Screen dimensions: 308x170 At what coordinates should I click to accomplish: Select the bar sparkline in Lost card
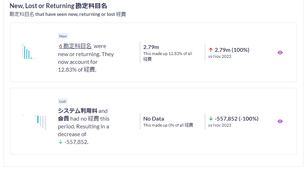click(x=34, y=122)
